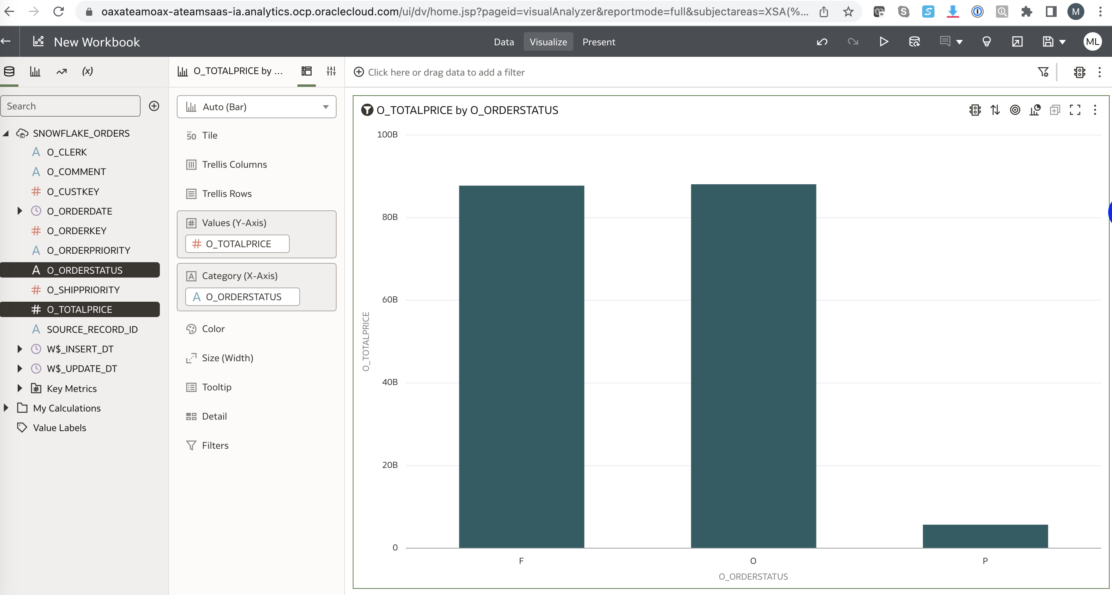Screen dimensions: 1112x595
Task: Expand the O_ORDERDATE tree node
Action: 20,211
